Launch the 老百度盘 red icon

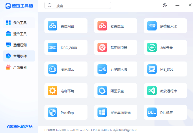pos(102,26)
